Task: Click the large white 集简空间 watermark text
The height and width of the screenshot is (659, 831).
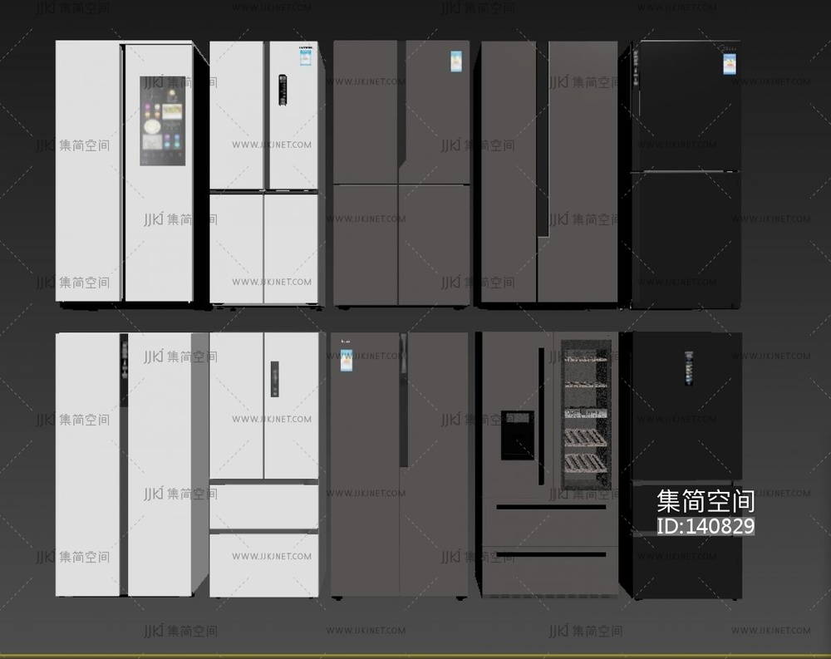Action: point(706,501)
